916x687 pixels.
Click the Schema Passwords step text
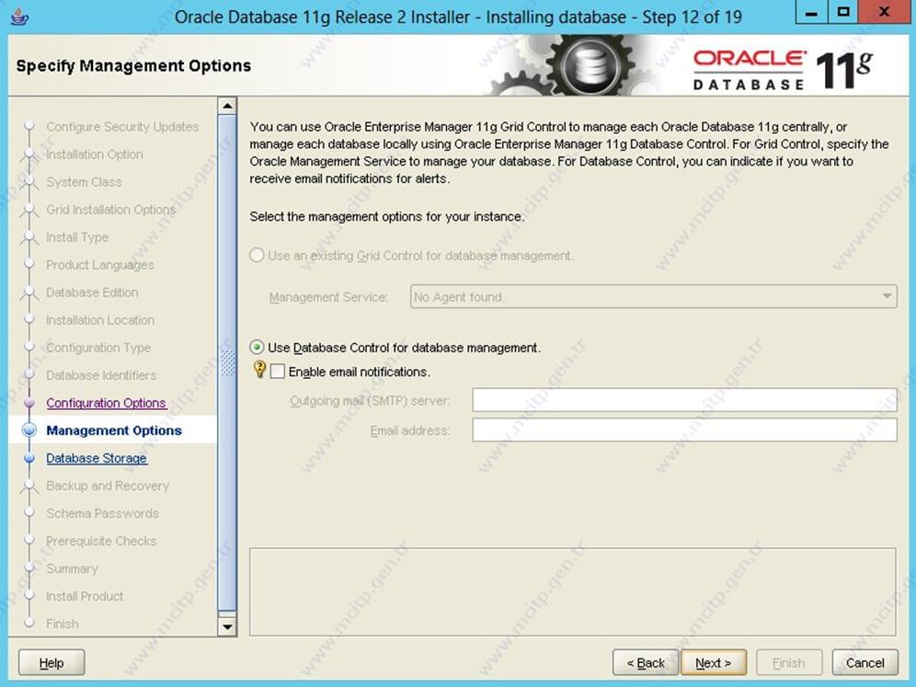[102, 513]
